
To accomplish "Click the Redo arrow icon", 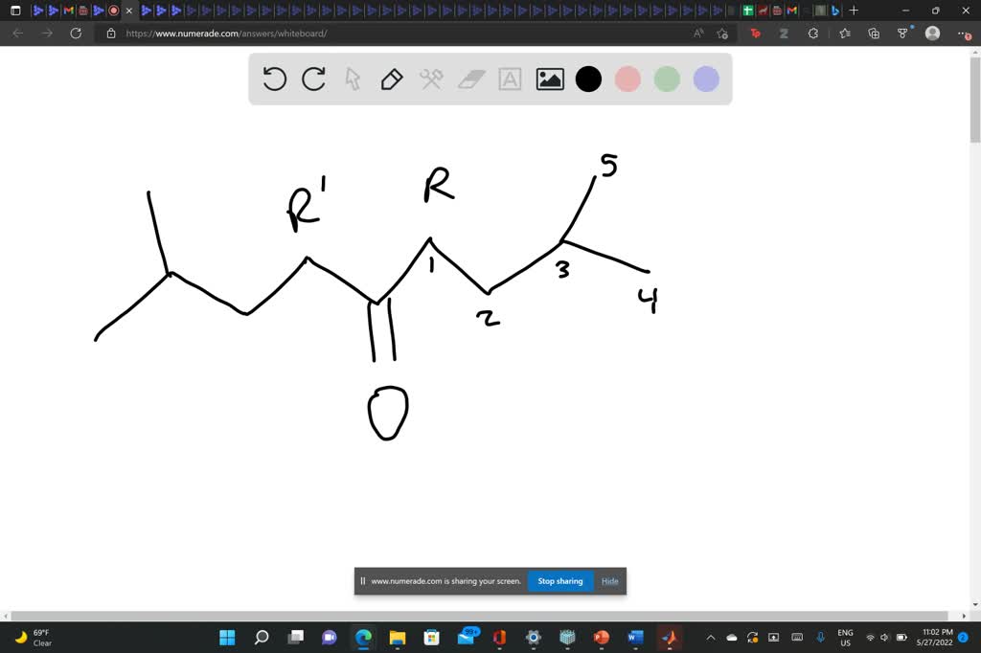I will point(313,79).
